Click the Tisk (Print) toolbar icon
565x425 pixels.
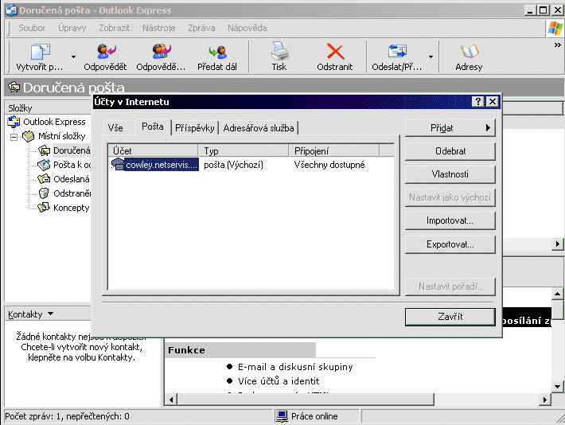(279, 53)
